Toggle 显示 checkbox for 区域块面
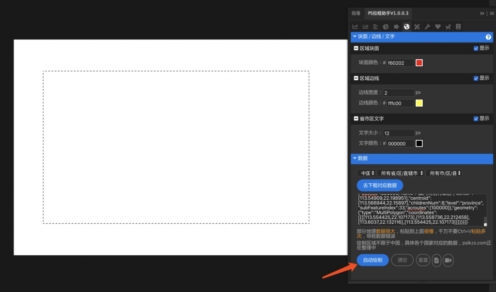Image resolution: width=496 pixels, height=292 pixels. pyautogui.click(x=476, y=48)
